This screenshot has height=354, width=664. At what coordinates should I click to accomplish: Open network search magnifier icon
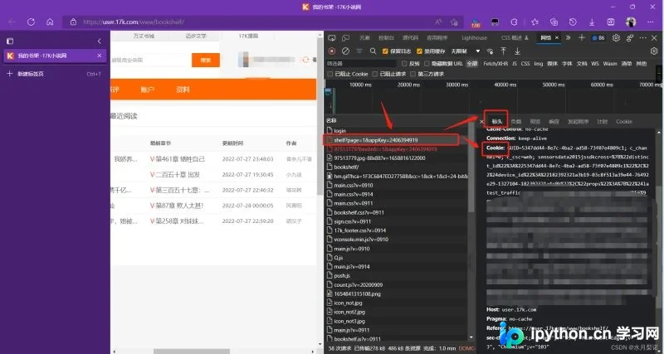(373, 51)
